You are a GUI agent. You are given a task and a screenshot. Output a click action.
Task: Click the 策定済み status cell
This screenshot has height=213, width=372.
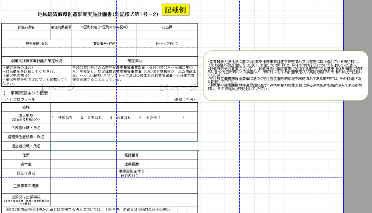(x=135, y=61)
